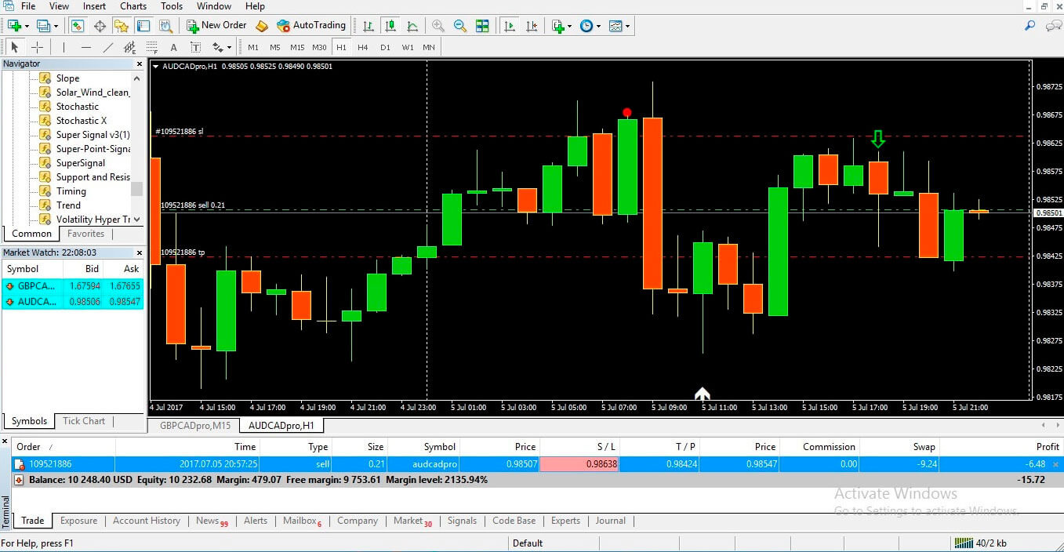Select the trendline drawing tool
1064x552 pixels.
tap(108, 47)
